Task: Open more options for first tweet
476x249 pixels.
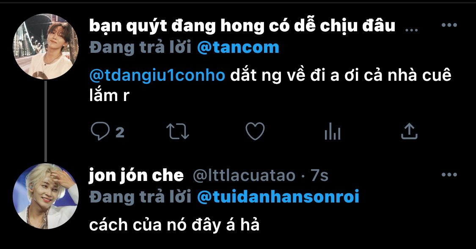Action: tap(449, 25)
